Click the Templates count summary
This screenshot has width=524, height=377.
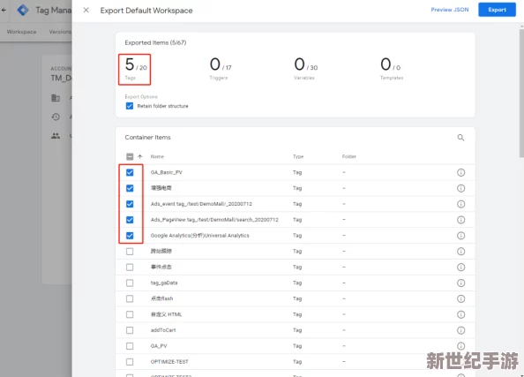[x=392, y=69]
